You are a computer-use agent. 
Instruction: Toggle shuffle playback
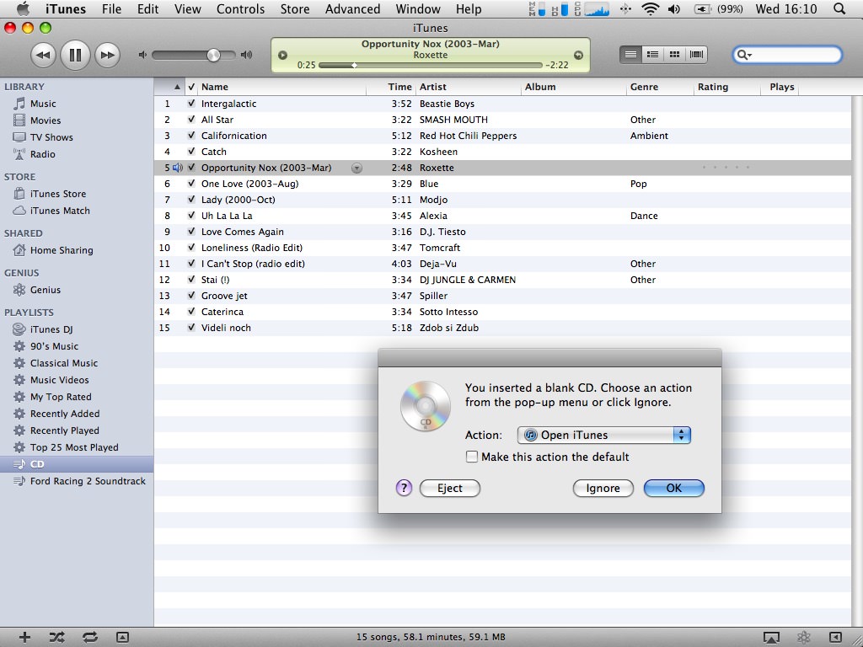(x=56, y=637)
